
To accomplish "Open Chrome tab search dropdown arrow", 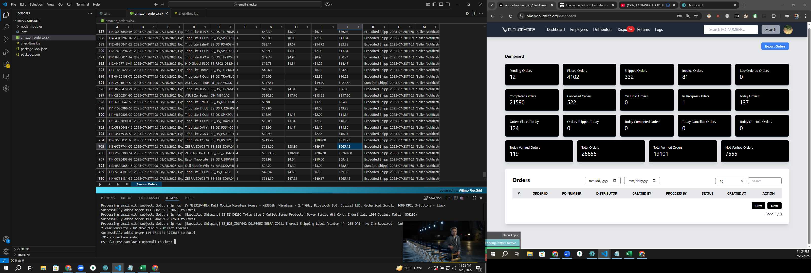I will [x=491, y=5].
